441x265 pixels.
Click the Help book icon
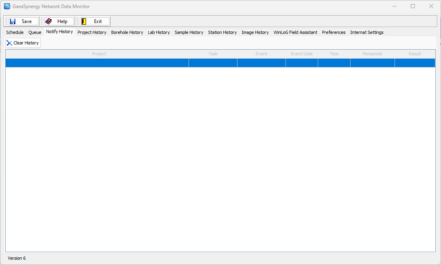coord(48,21)
